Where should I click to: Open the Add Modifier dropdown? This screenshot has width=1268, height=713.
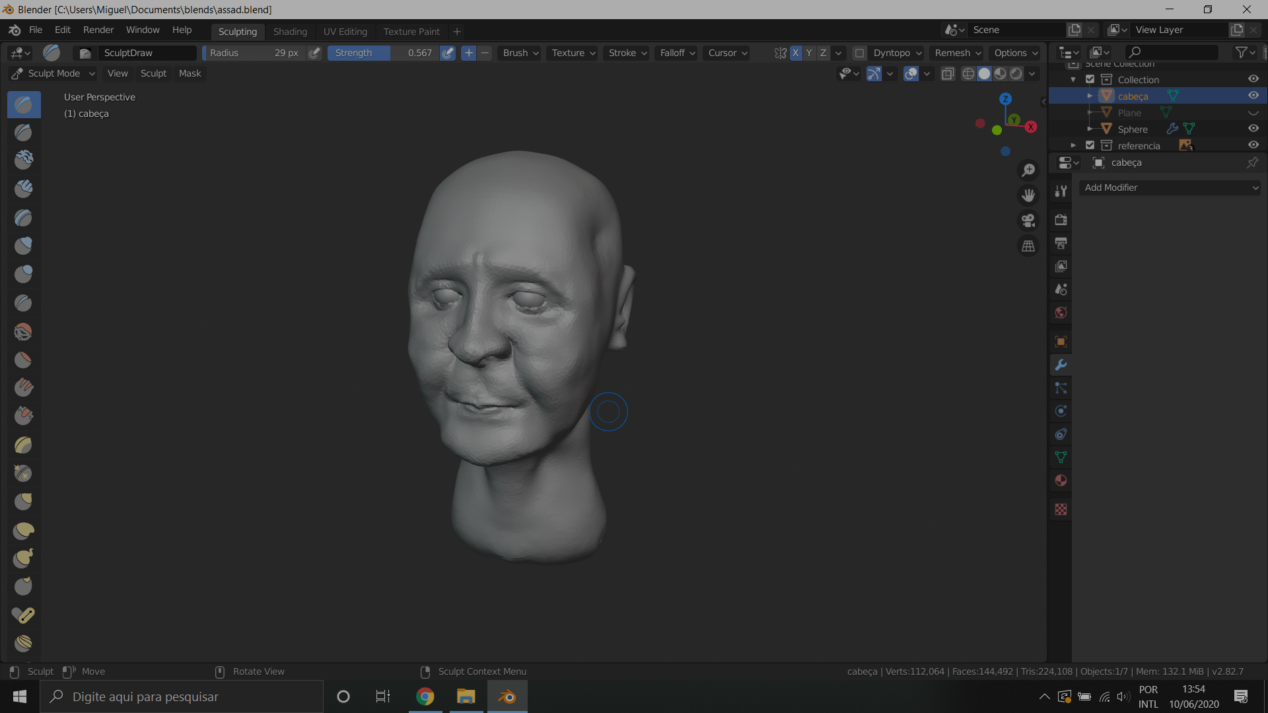click(x=1169, y=187)
